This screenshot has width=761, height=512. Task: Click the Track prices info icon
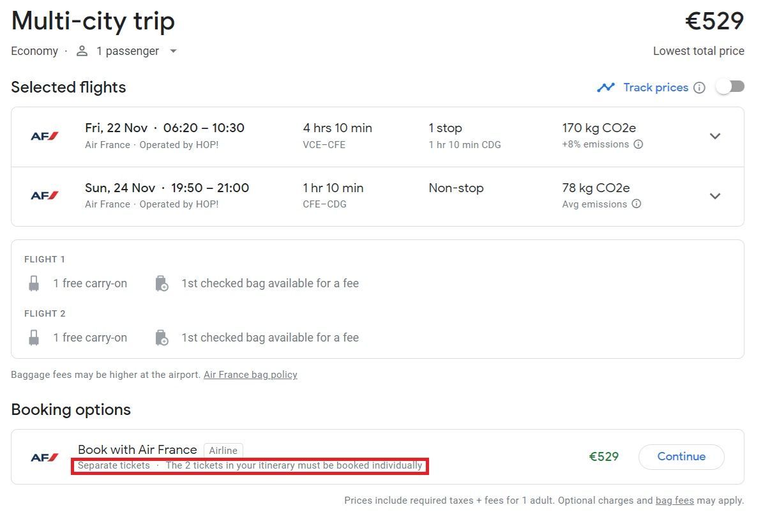(x=699, y=87)
